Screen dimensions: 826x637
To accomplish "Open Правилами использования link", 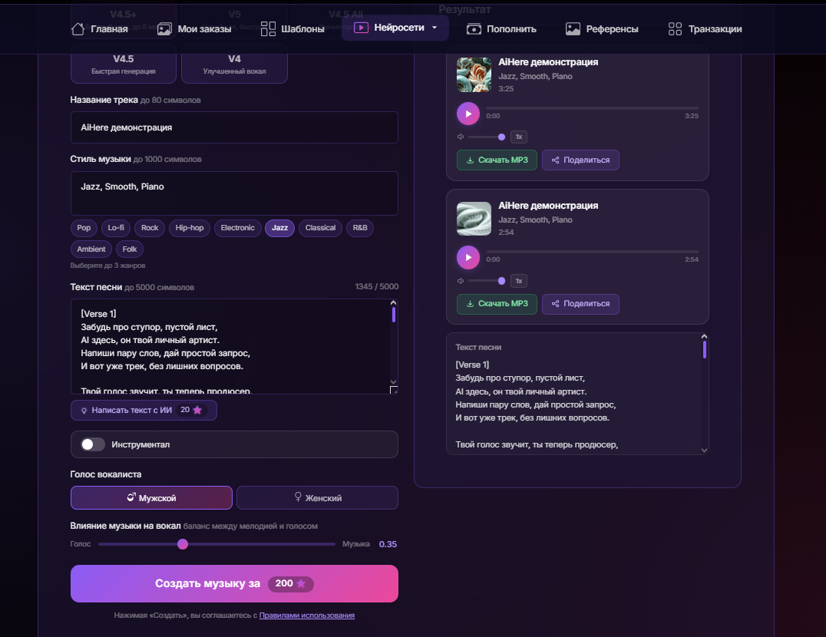I will [306, 615].
